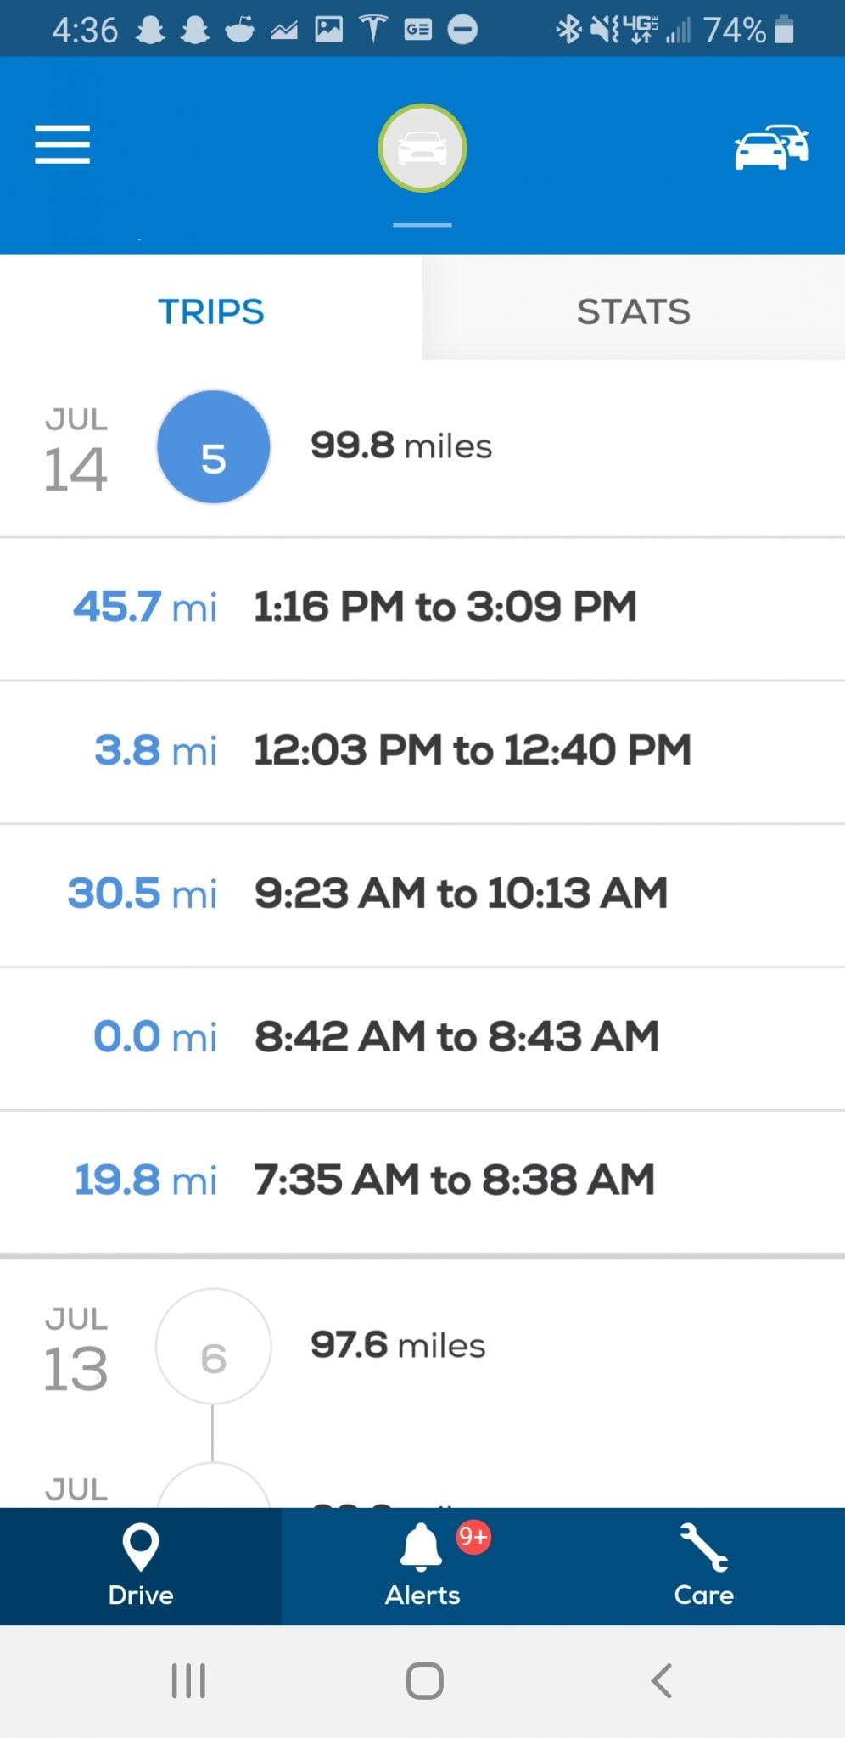Open the 45.7 mi afternoon trip
This screenshot has width=845, height=1738.
pyautogui.click(x=422, y=608)
